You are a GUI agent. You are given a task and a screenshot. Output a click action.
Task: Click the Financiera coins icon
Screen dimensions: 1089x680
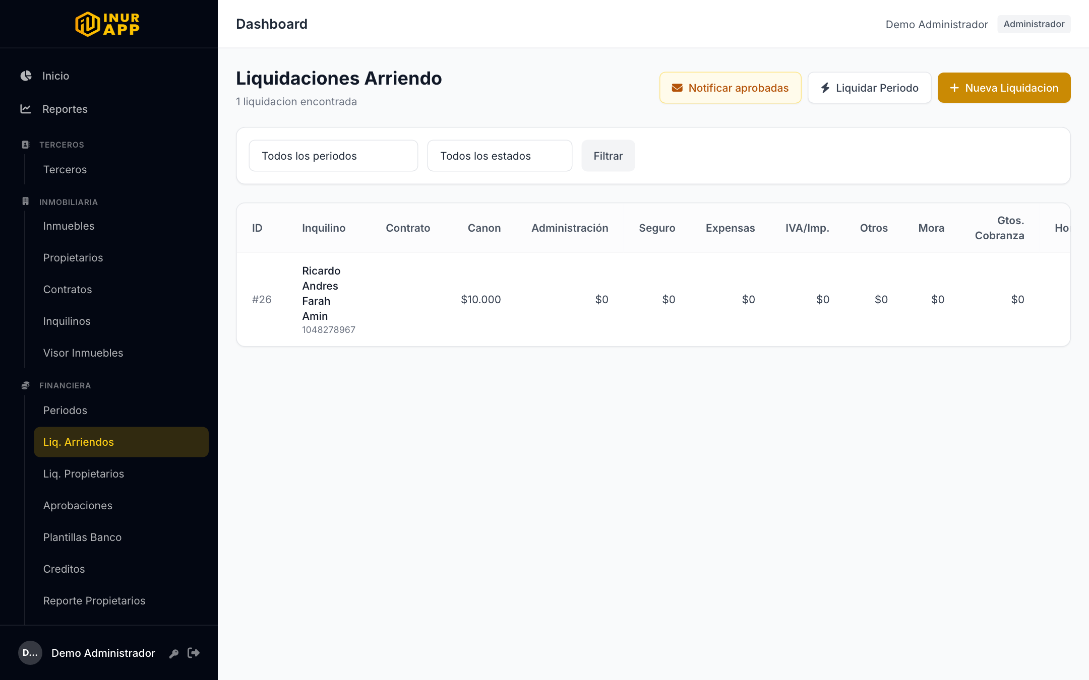pyautogui.click(x=26, y=385)
